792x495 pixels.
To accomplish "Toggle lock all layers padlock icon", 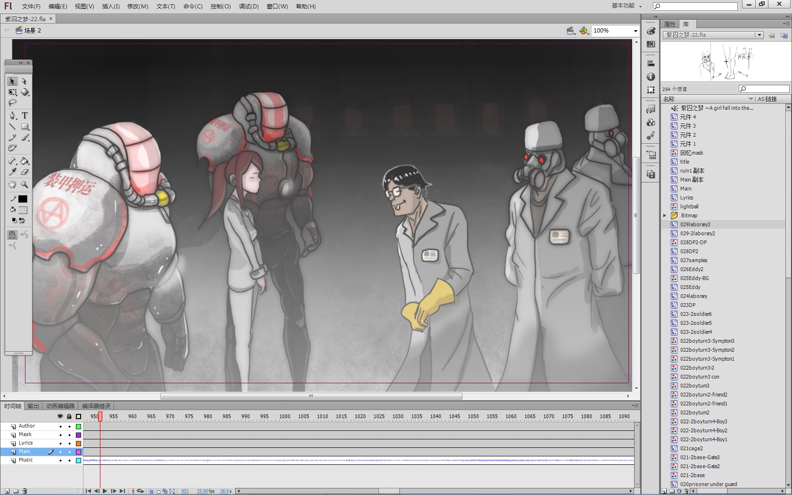I will (69, 416).
